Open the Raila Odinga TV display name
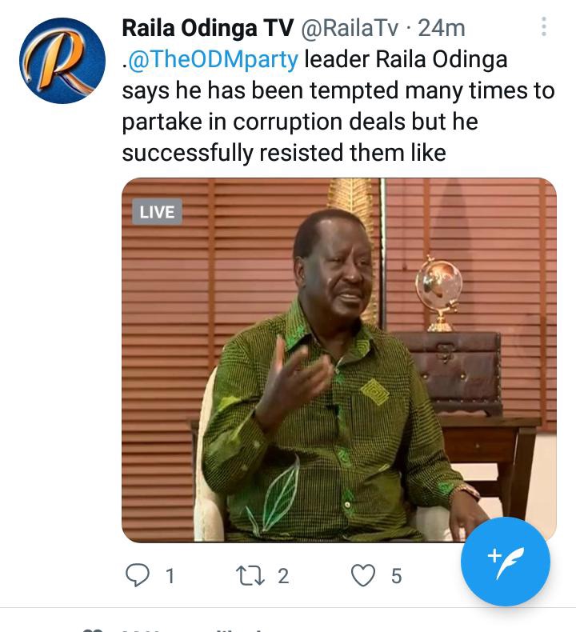 pos(207,28)
